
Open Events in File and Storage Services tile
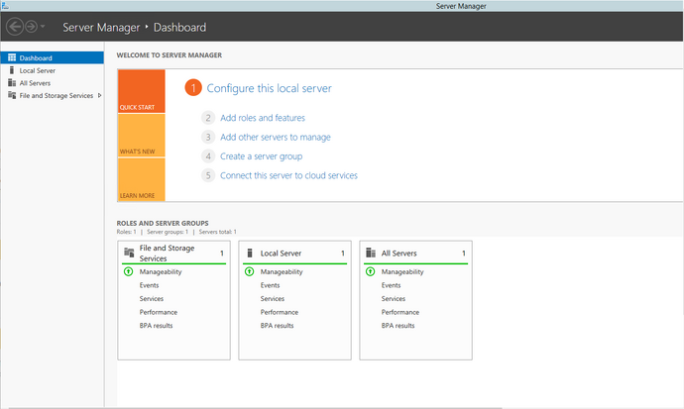(x=149, y=285)
